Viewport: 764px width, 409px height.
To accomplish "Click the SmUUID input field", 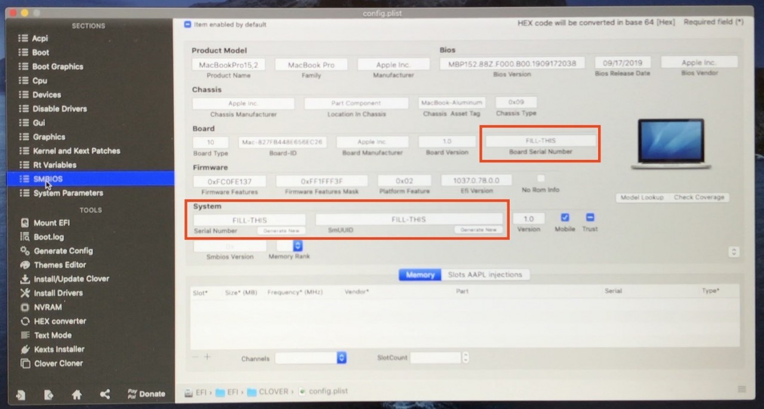I will tap(409, 219).
